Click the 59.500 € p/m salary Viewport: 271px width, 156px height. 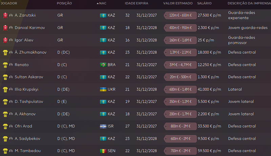click(x=209, y=151)
